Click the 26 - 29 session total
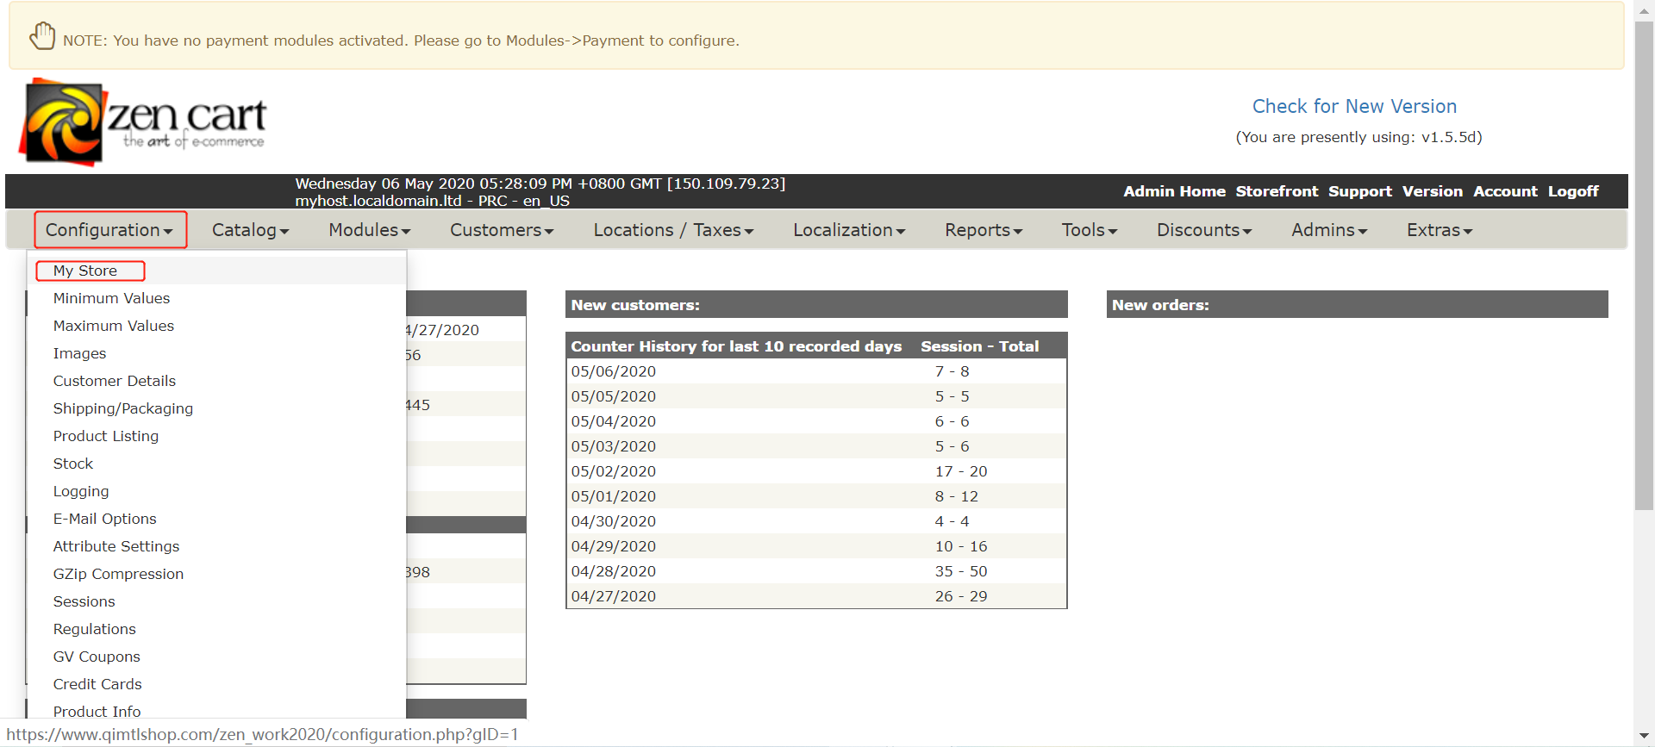Screen dimensions: 1655x747 (x=961, y=596)
